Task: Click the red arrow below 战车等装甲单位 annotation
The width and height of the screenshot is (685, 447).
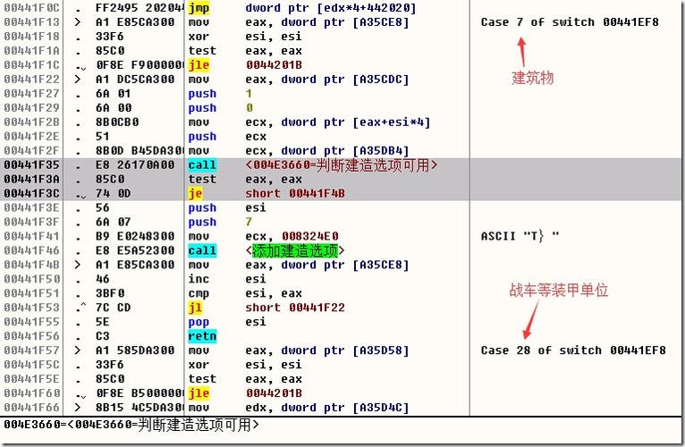Action: point(530,316)
